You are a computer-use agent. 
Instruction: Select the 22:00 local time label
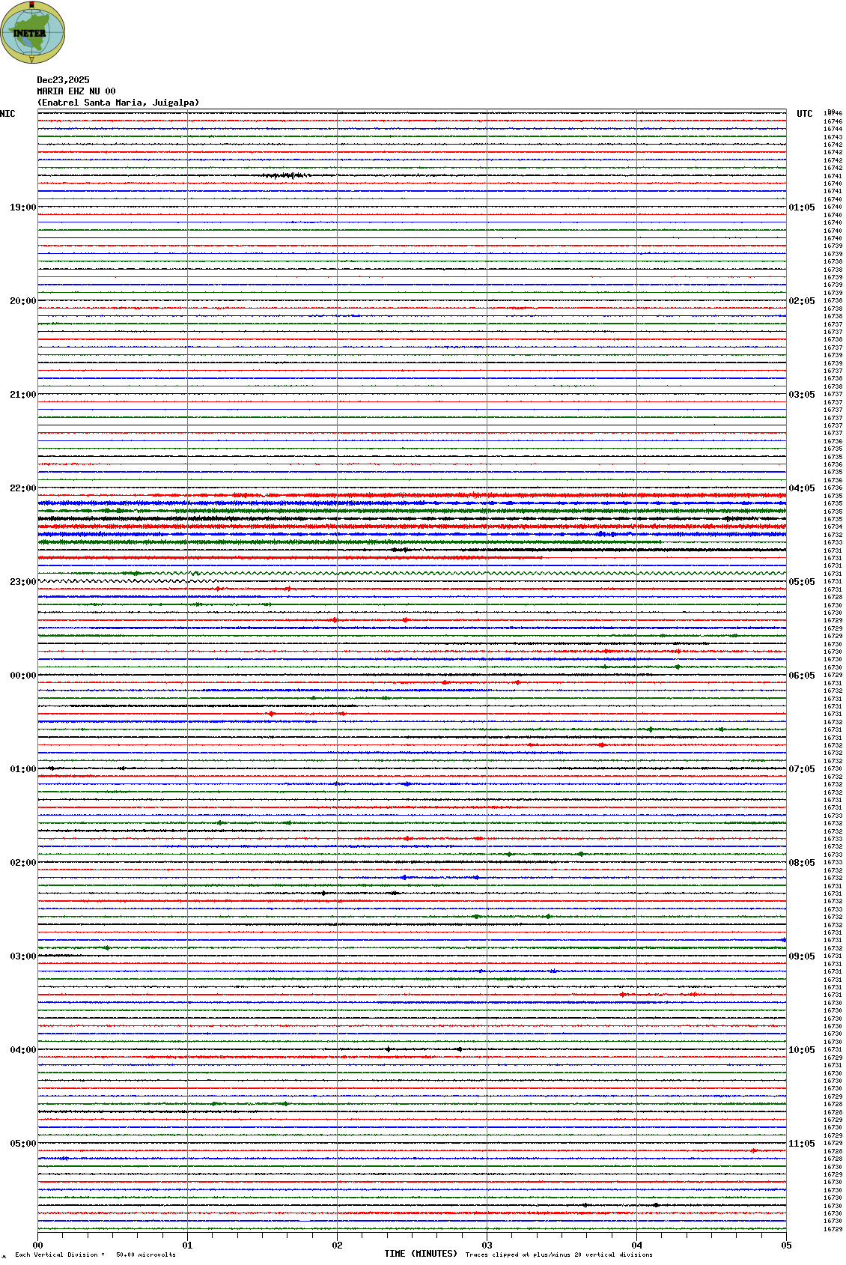pos(22,488)
